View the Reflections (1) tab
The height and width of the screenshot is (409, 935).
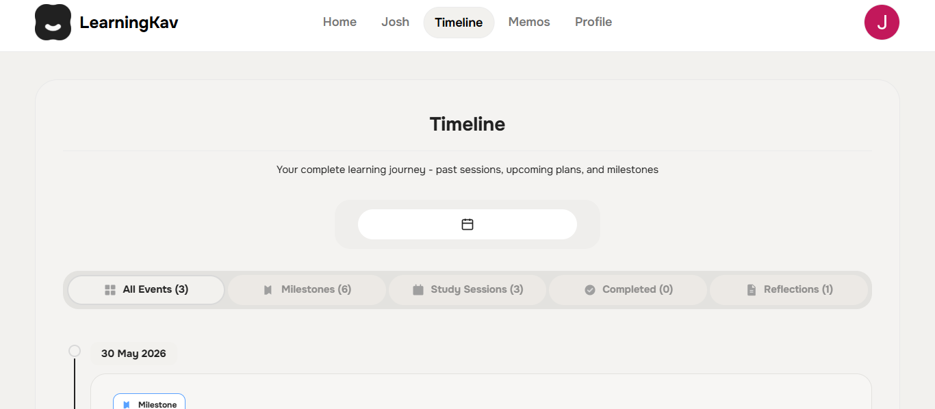[789, 290]
